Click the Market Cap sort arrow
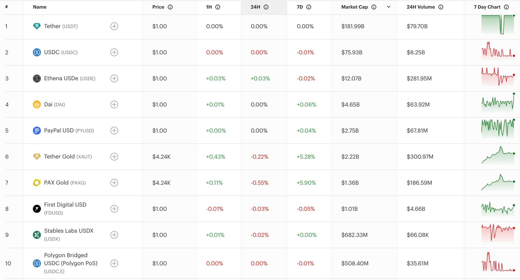Screen dimensions: 520x280 coord(388,7)
